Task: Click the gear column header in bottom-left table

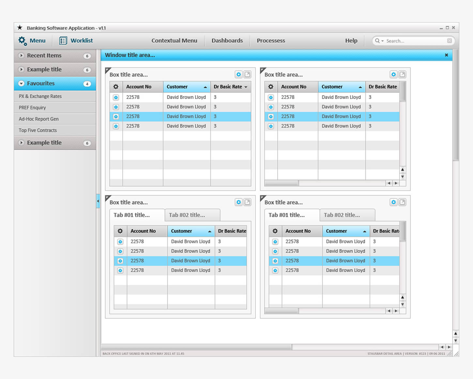Action: pyautogui.click(x=120, y=231)
